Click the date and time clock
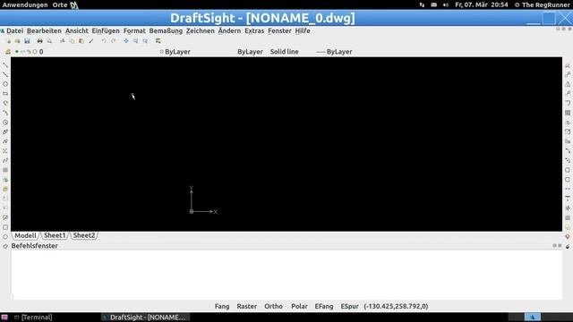The width and height of the screenshot is (573, 322). (x=482, y=4)
